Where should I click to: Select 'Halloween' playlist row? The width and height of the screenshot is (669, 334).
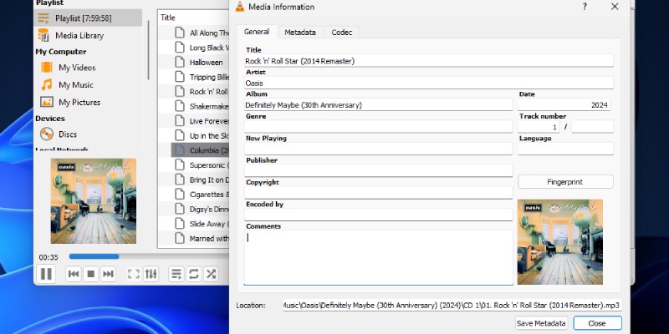(x=201, y=62)
